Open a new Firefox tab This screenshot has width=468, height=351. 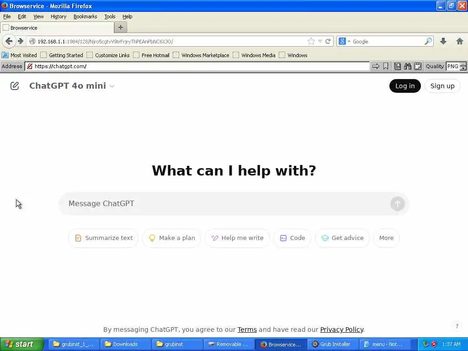(x=121, y=27)
